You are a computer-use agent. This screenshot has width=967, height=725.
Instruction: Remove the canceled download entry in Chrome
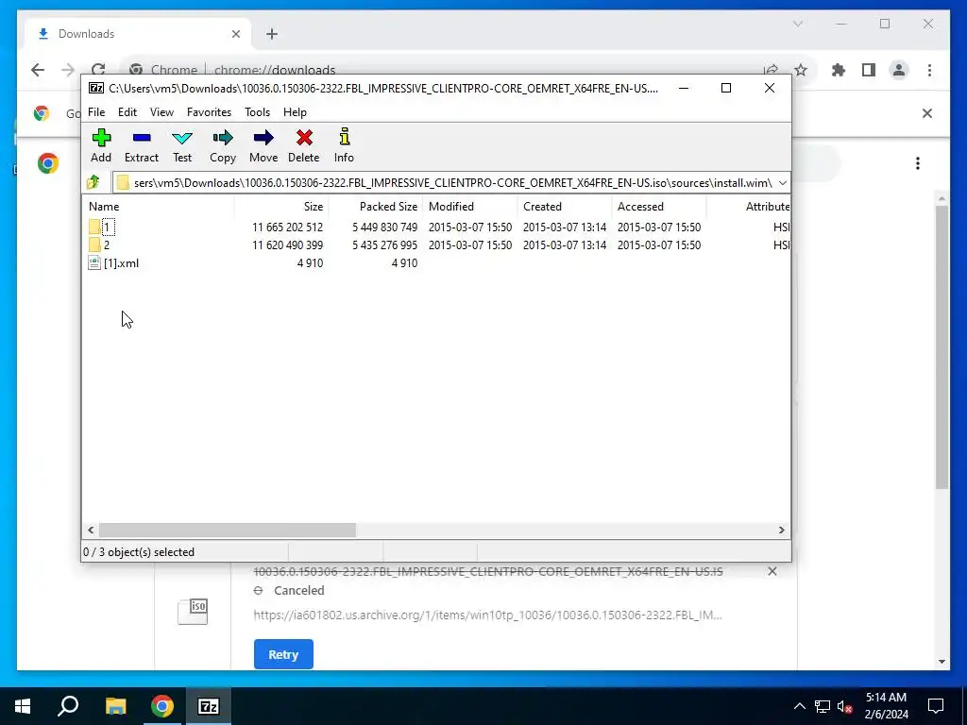click(x=772, y=571)
